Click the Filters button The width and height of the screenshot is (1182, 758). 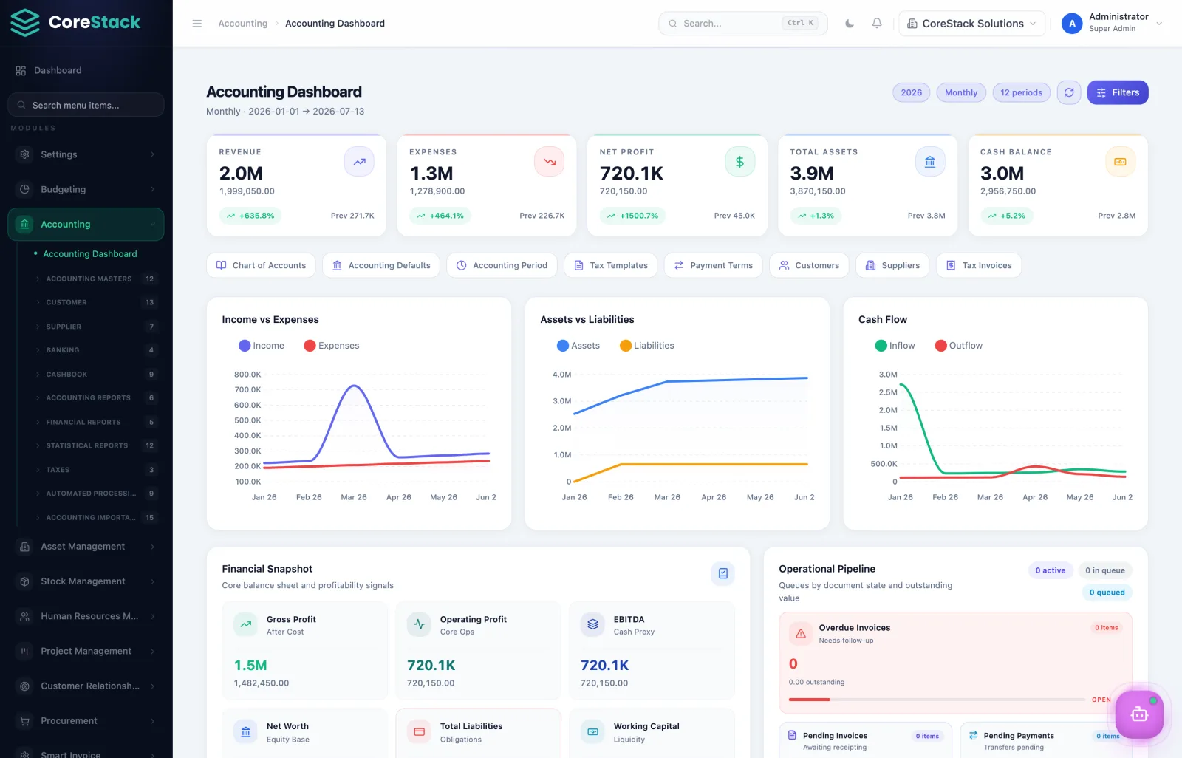[1118, 92]
